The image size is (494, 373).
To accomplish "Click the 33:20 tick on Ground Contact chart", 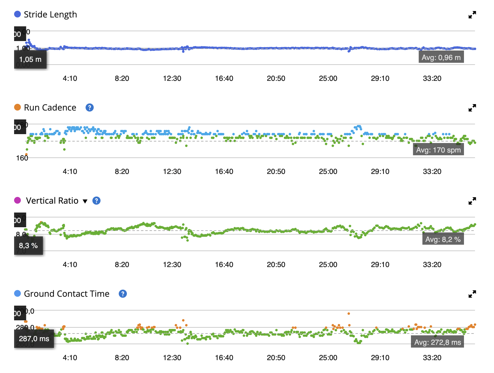I will coord(432,358).
